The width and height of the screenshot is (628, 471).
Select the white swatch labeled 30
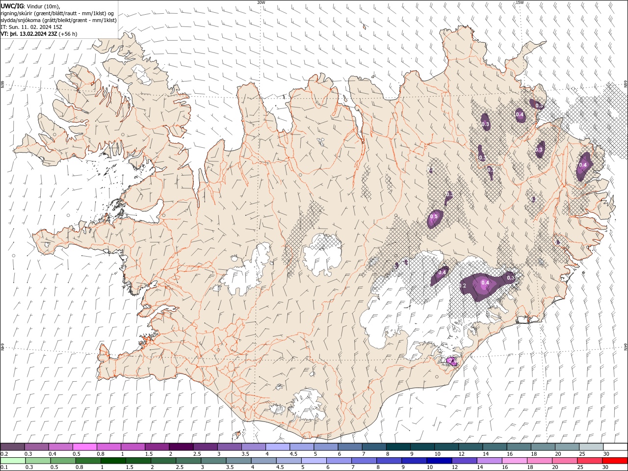(615, 447)
